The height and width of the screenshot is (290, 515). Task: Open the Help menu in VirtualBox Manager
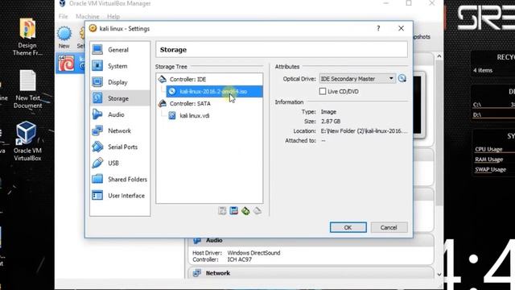[x=113, y=16]
